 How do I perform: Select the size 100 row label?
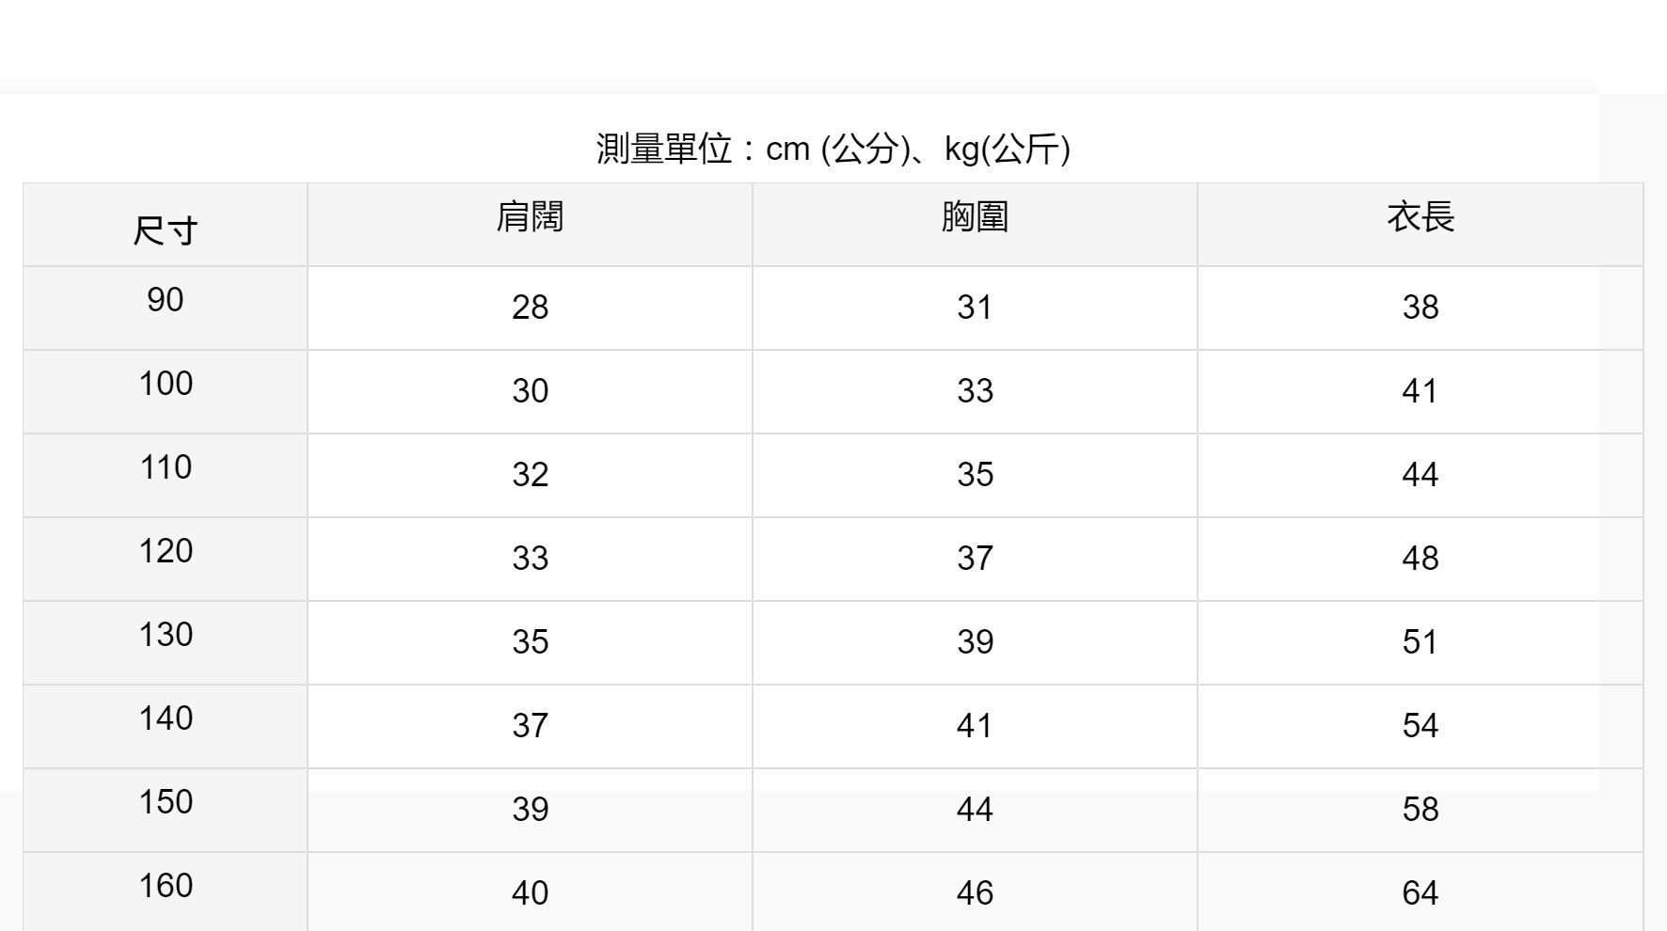coord(165,384)
